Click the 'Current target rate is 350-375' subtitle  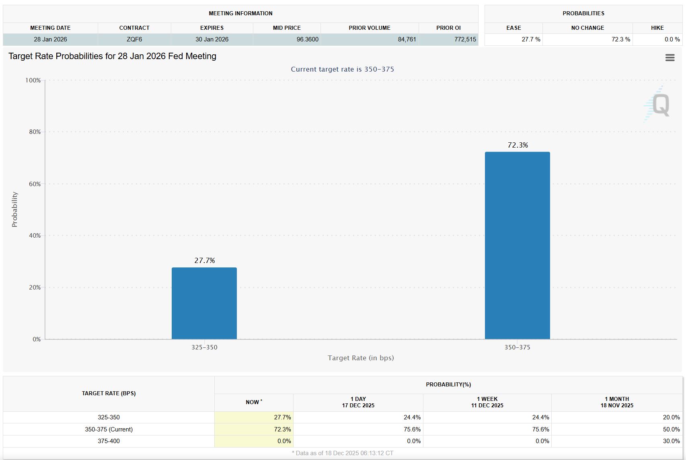(342, 69)
